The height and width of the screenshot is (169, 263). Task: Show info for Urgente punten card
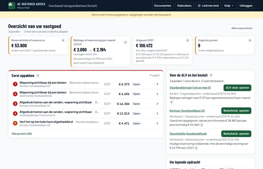pos(250,40)
